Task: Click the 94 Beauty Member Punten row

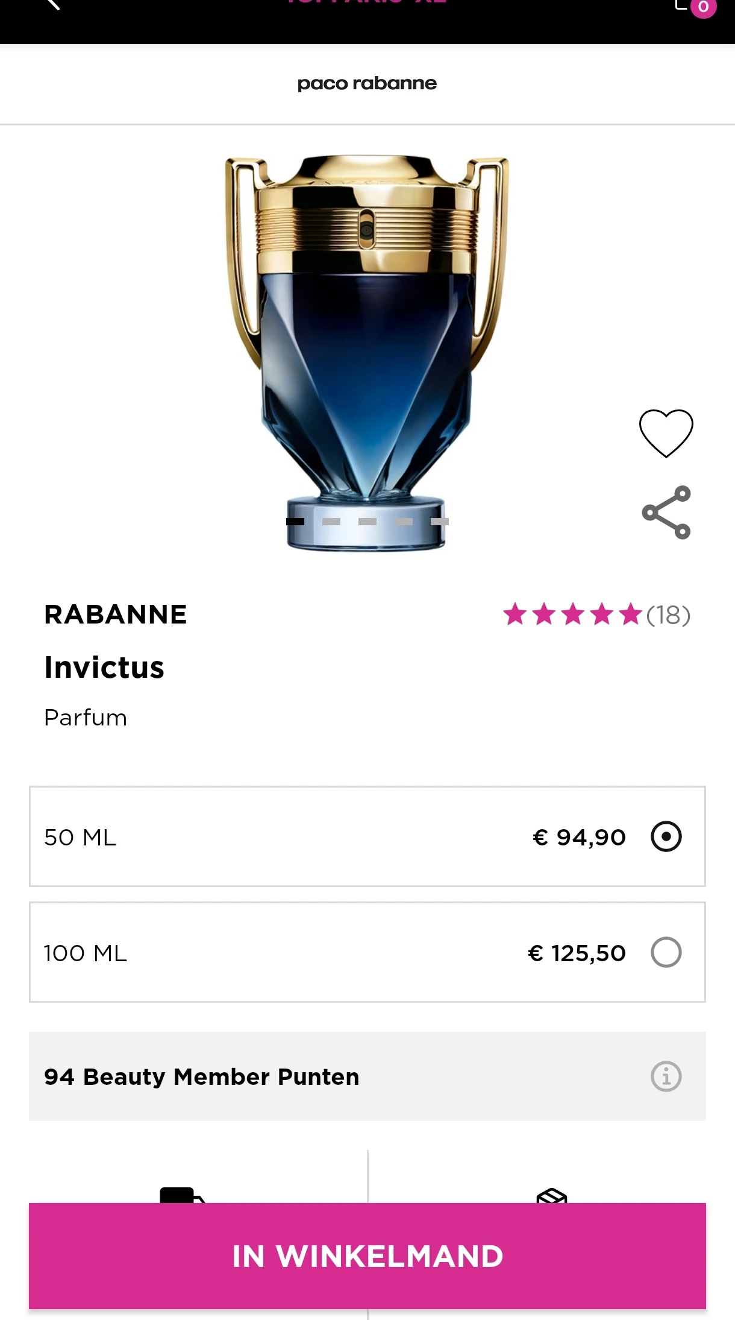Action: [202, 1076]
